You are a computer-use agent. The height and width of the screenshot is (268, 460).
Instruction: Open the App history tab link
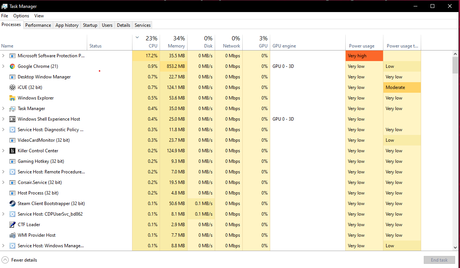pyautogui.click(x=67, y=25)
